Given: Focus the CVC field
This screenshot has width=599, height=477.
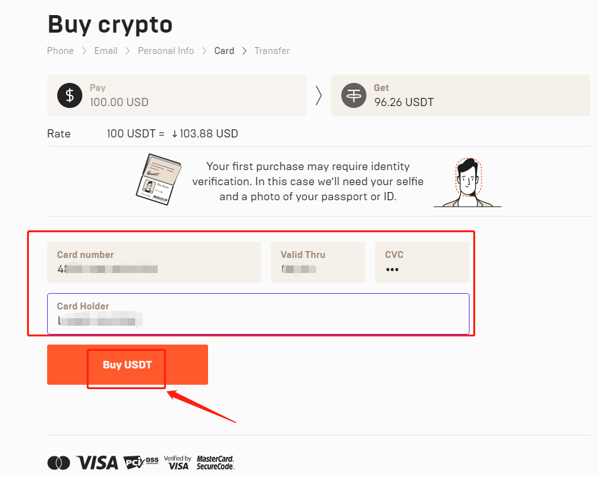Looking at the screenshot, I should 422,262.
